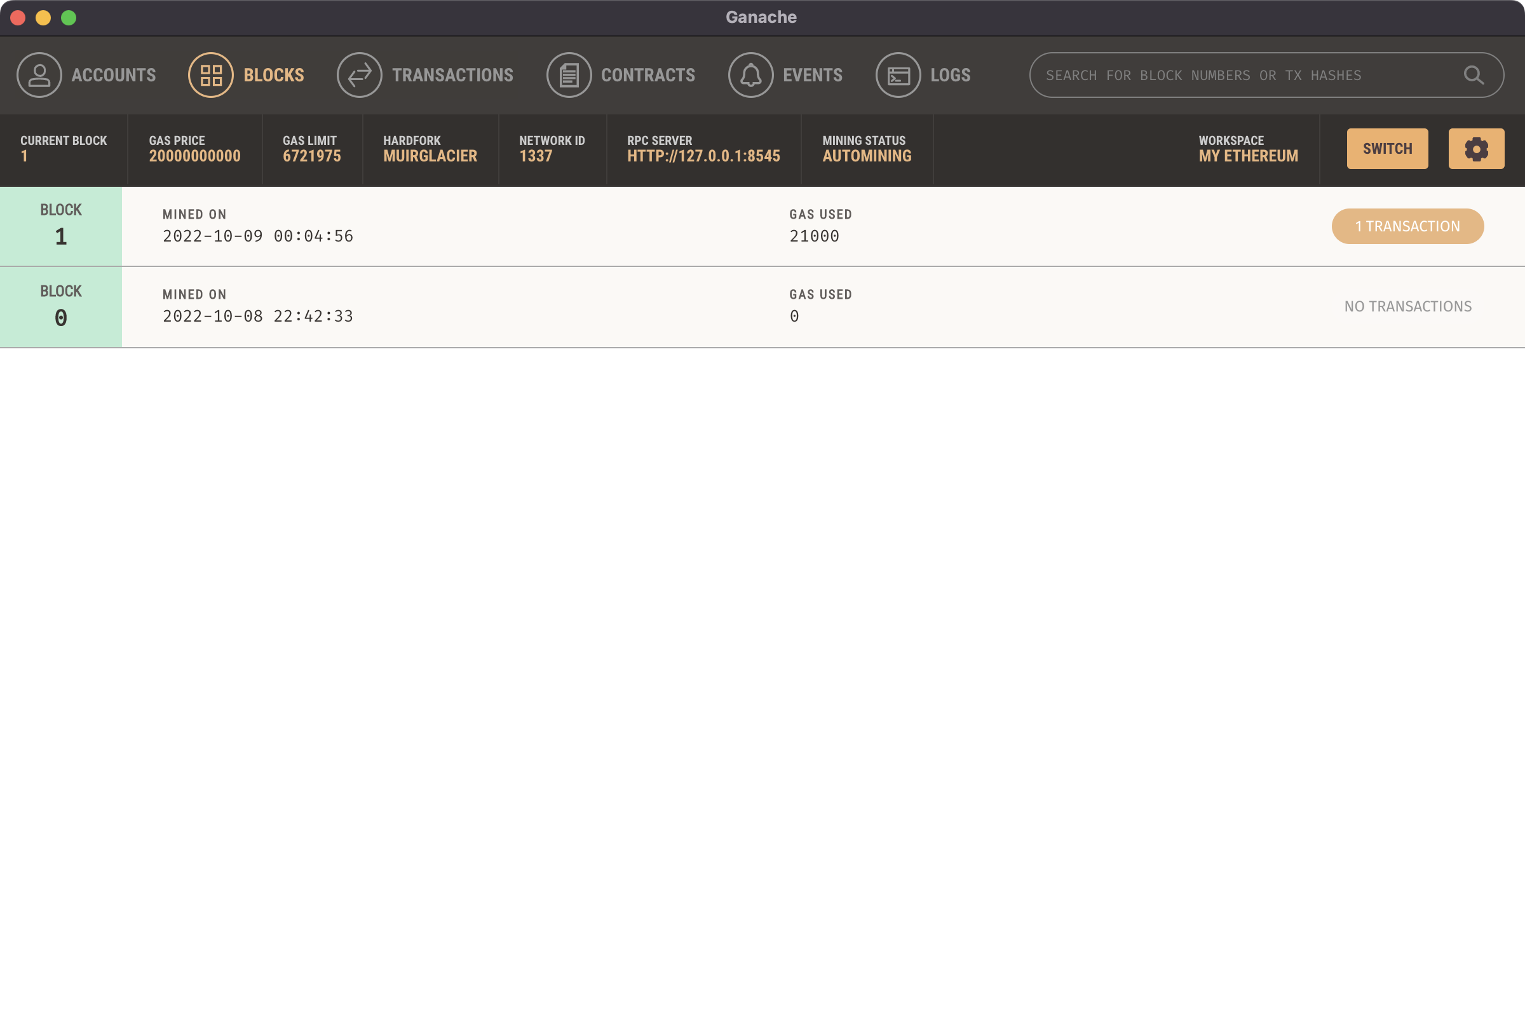Maximize Ganache with the green button
This screenshot has height=1017, width=1525.
click(69, 18)
